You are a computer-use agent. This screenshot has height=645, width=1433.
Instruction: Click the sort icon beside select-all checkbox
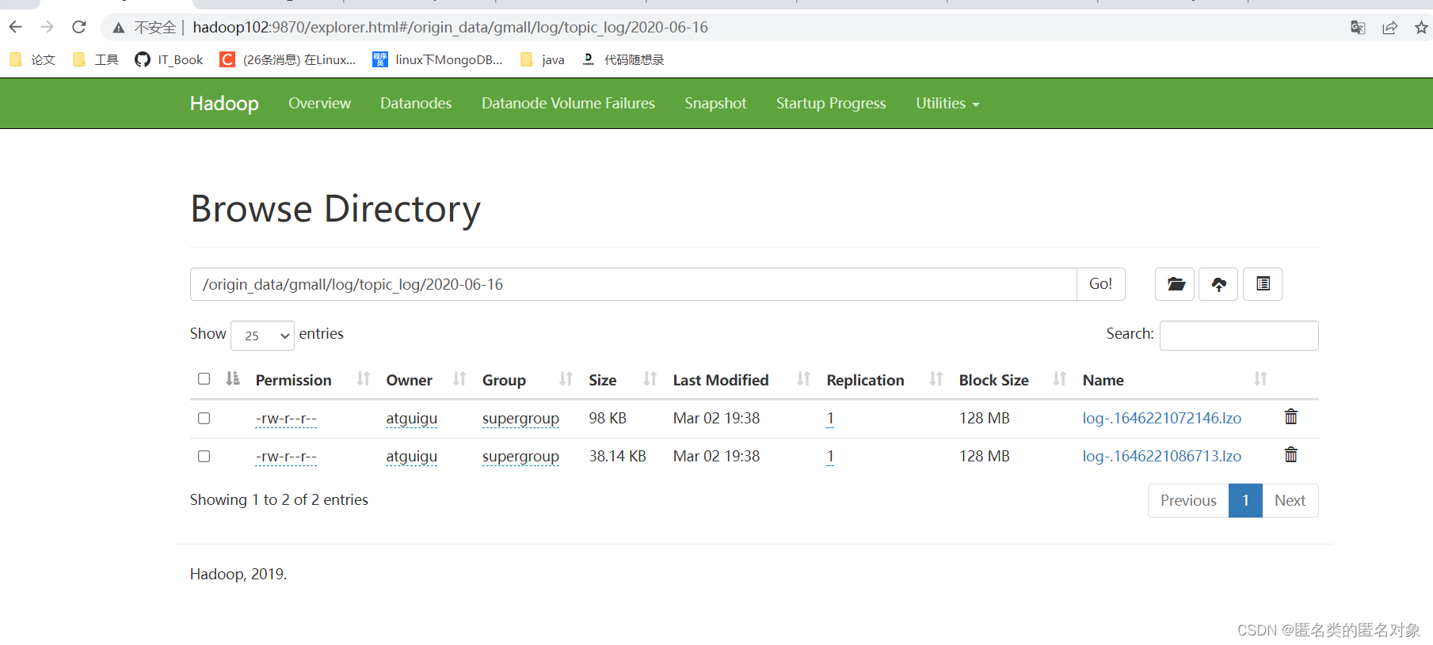233,378
